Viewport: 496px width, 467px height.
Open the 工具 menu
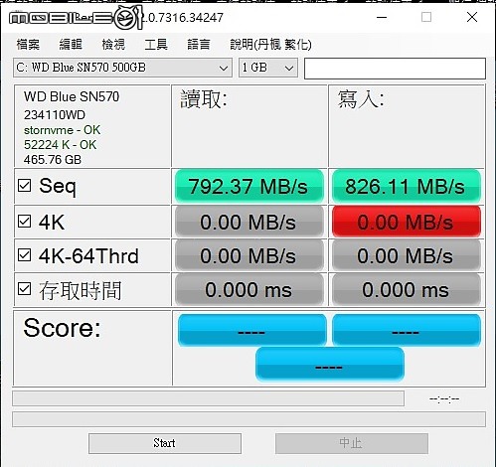pyautogui.click(x=156, y=44)
